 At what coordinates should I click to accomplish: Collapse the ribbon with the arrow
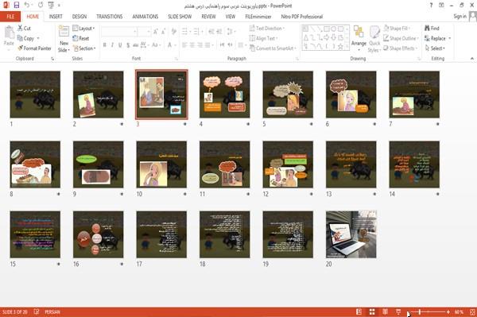[472, 58]
